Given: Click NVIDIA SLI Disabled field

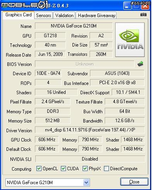Looking at the screenshot, I should pyautogui.click(x=90, y=159).
